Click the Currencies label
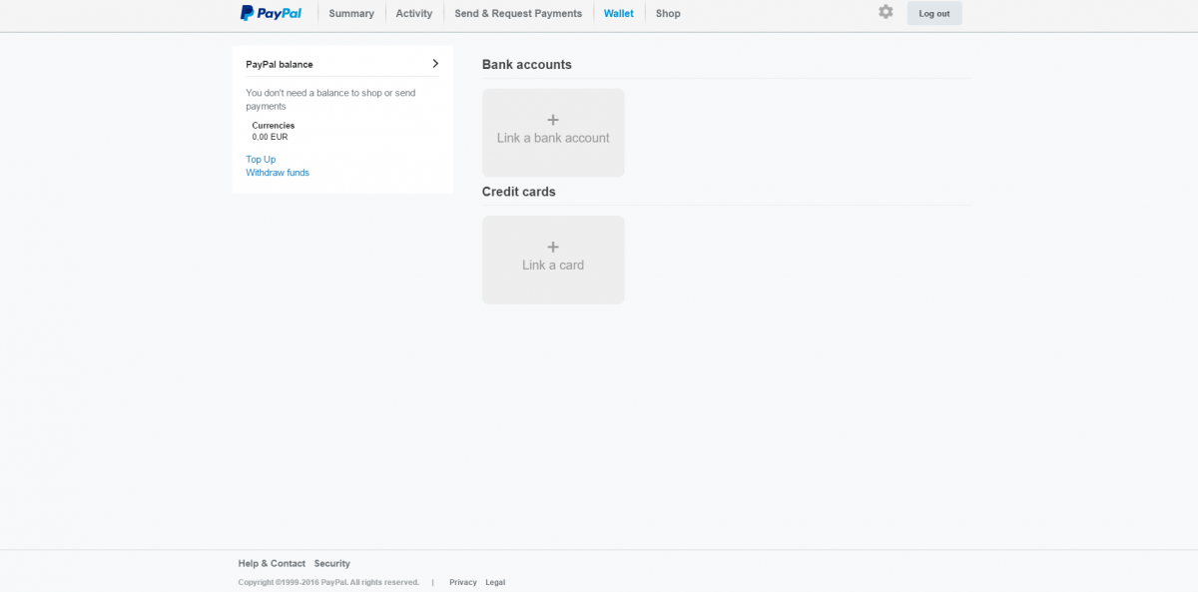The image size is (1198, 592). [x=274, y=126]
